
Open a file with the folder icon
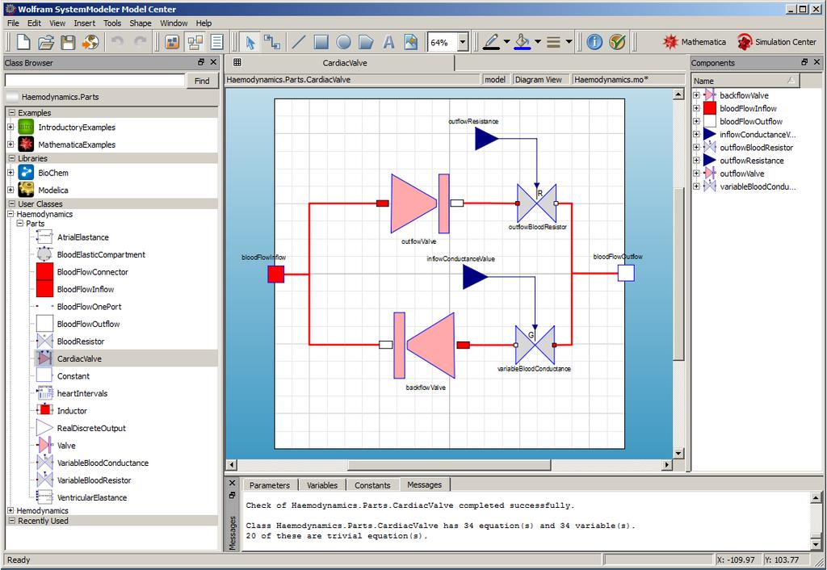pyautogui.click(x=46, y=42)
